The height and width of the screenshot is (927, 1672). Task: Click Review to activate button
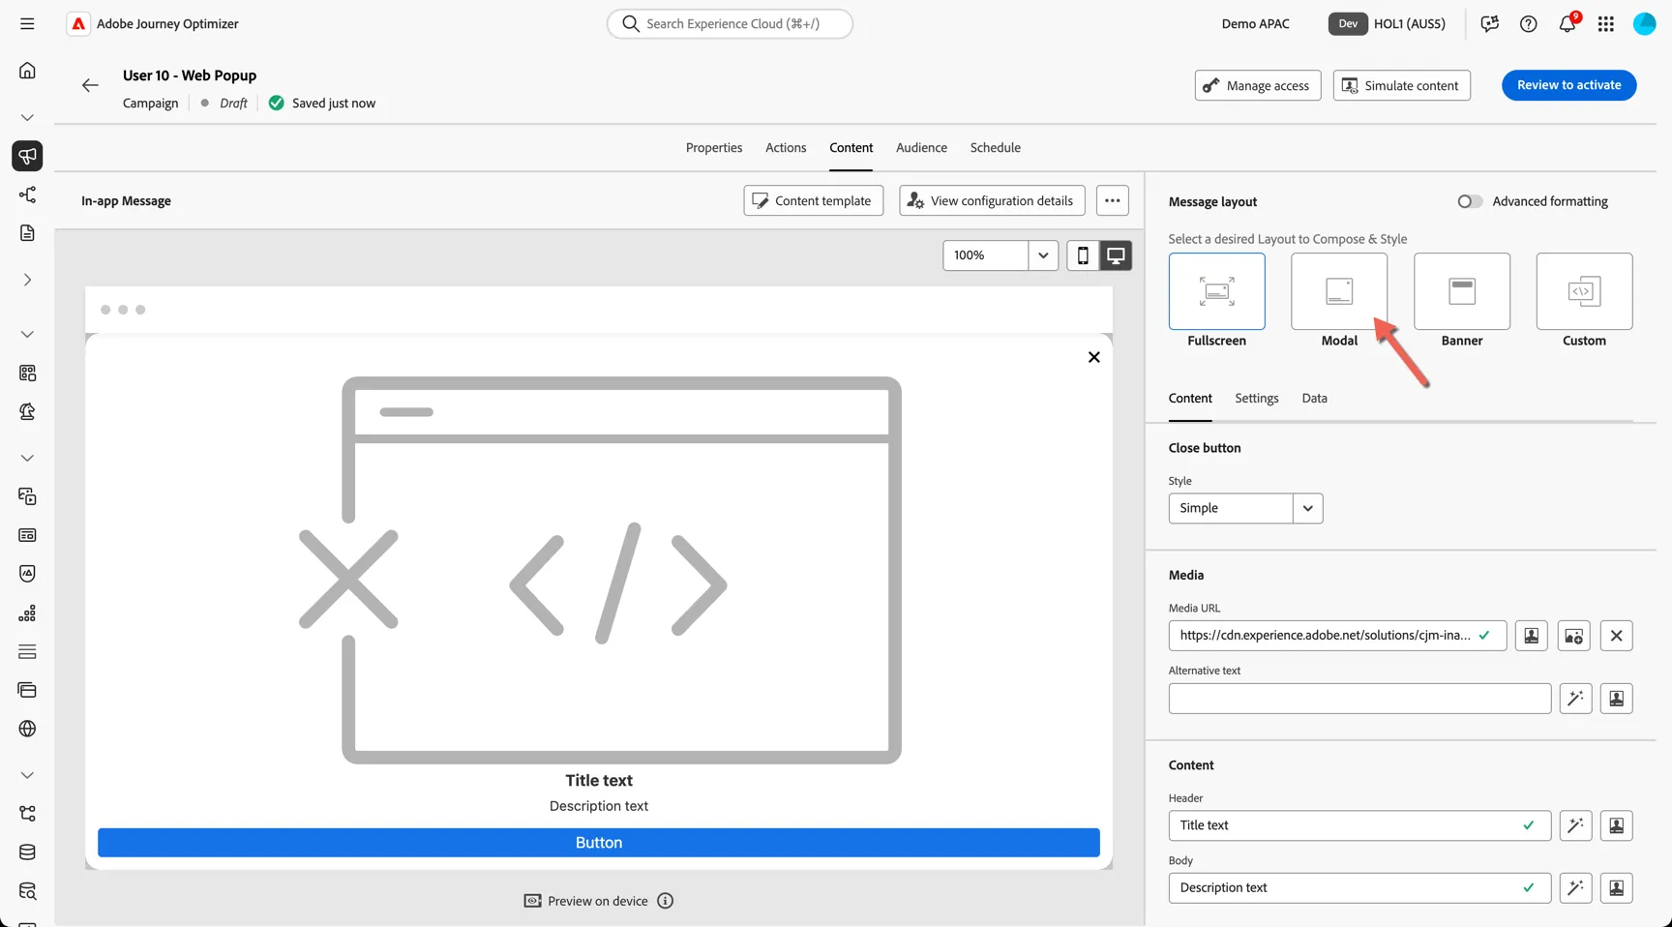(x=1569, y=85)
